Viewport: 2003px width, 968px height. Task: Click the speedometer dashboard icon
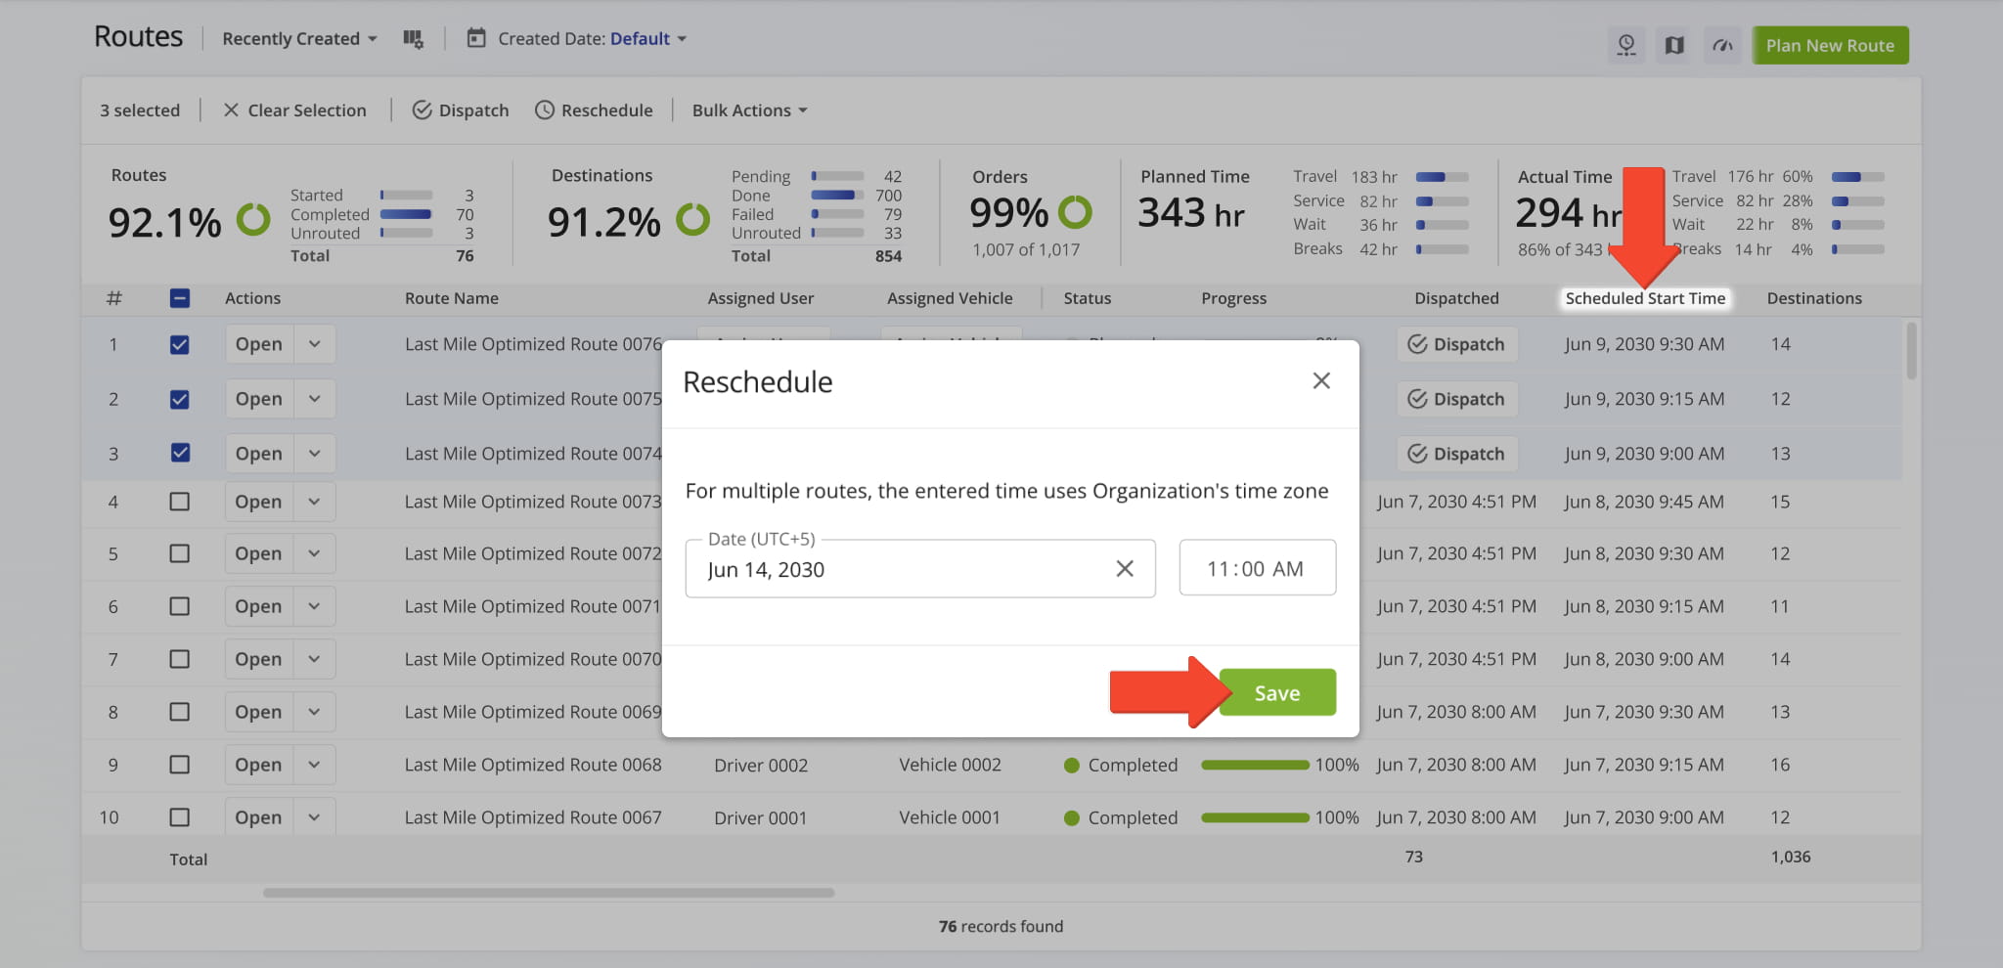pos(1722,46)
